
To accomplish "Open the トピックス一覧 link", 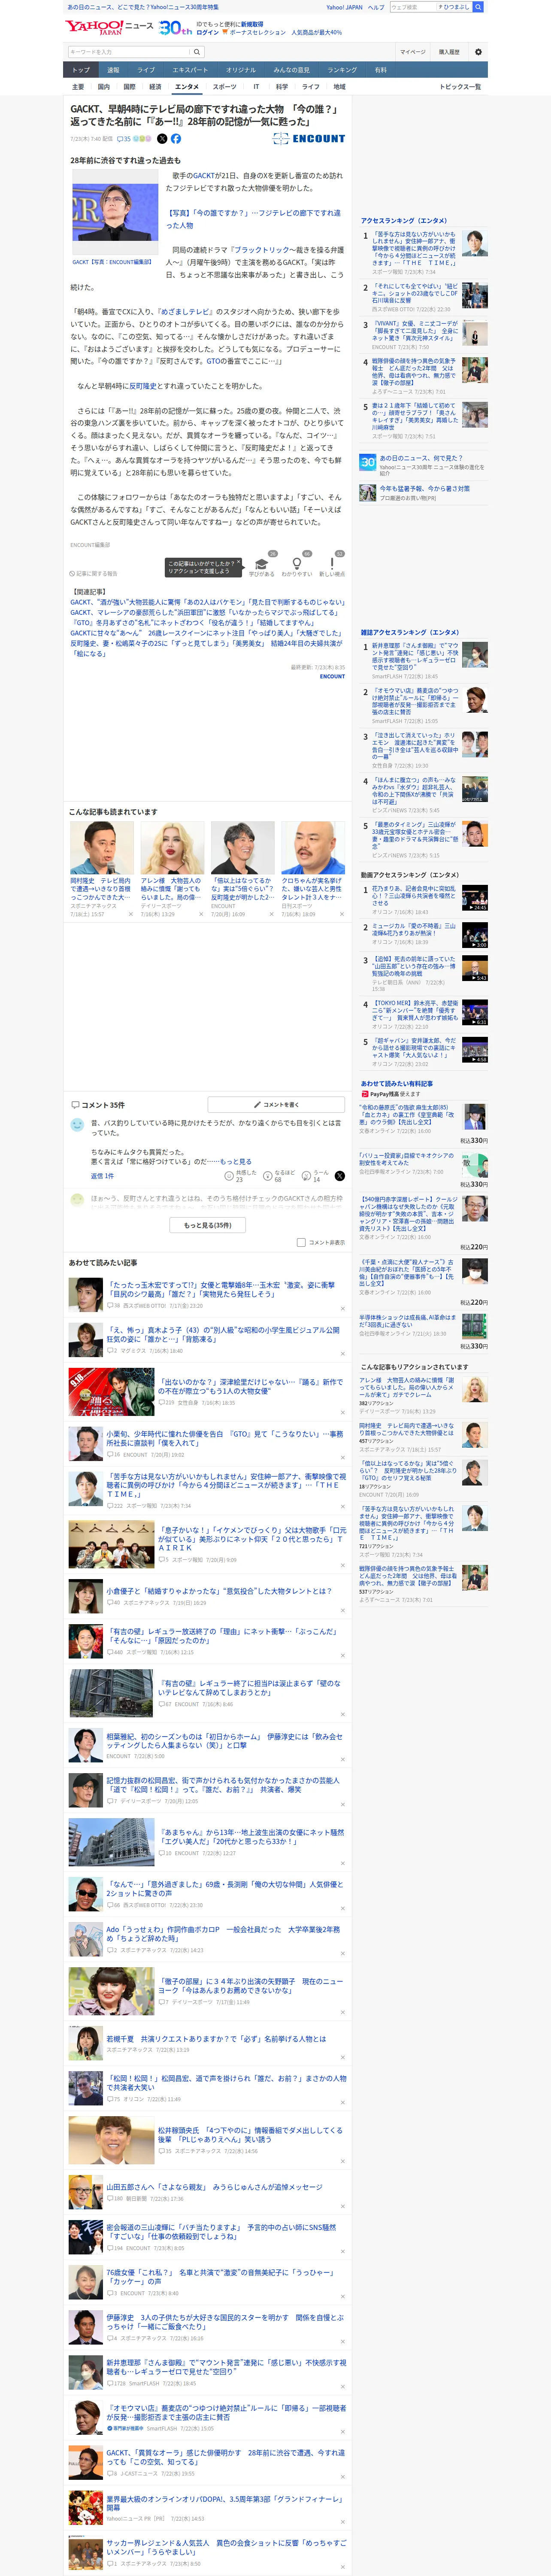I will click(461, 87).
